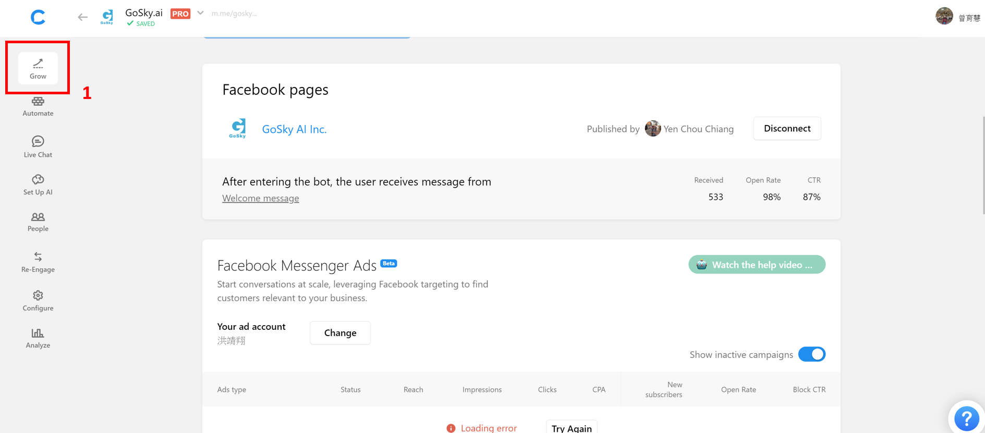Open the Re-Engage section
Screen dimensions: 985x433
(38, 262)
